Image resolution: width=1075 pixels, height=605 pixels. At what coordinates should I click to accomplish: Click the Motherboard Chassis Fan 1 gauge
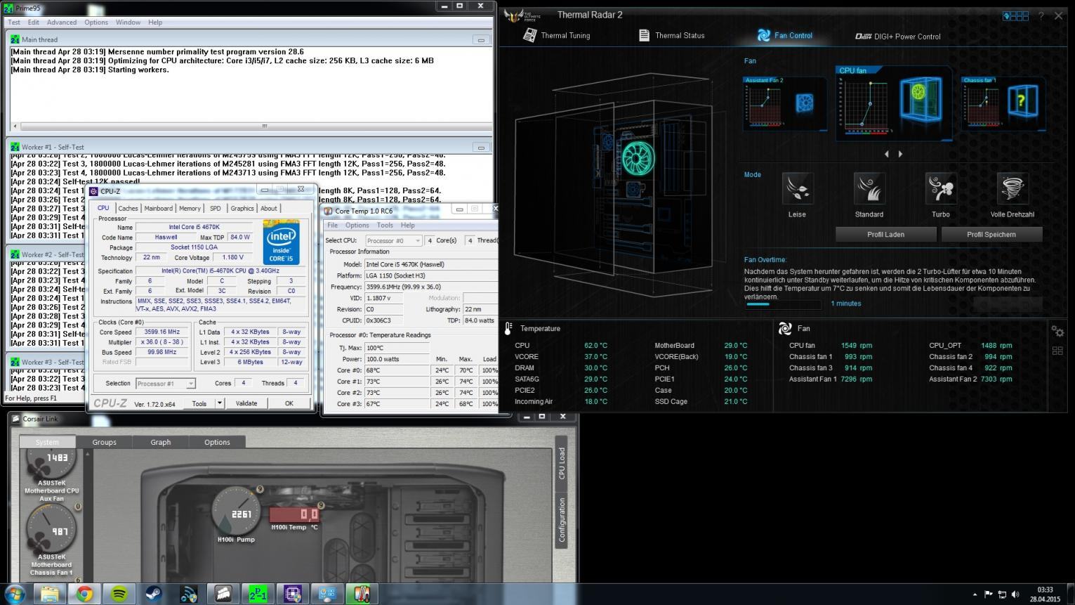pos(51,531)
